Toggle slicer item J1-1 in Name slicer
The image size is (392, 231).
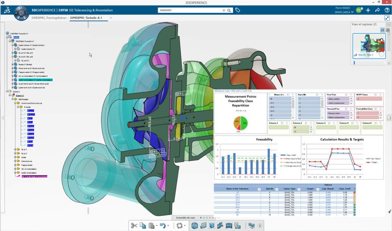click(280, 103)
